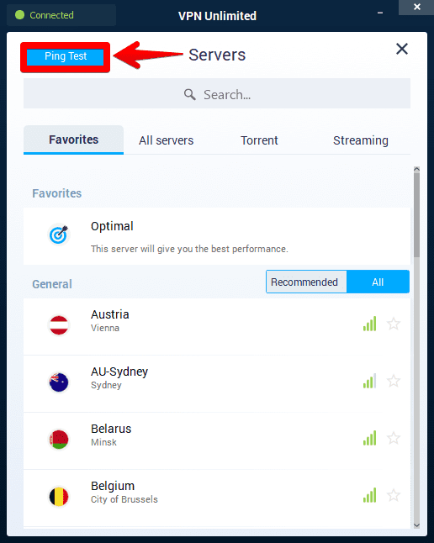434x543 pixels.
Task: Click the Search input field
Action: pyautogui.click(x=217, y=93)
